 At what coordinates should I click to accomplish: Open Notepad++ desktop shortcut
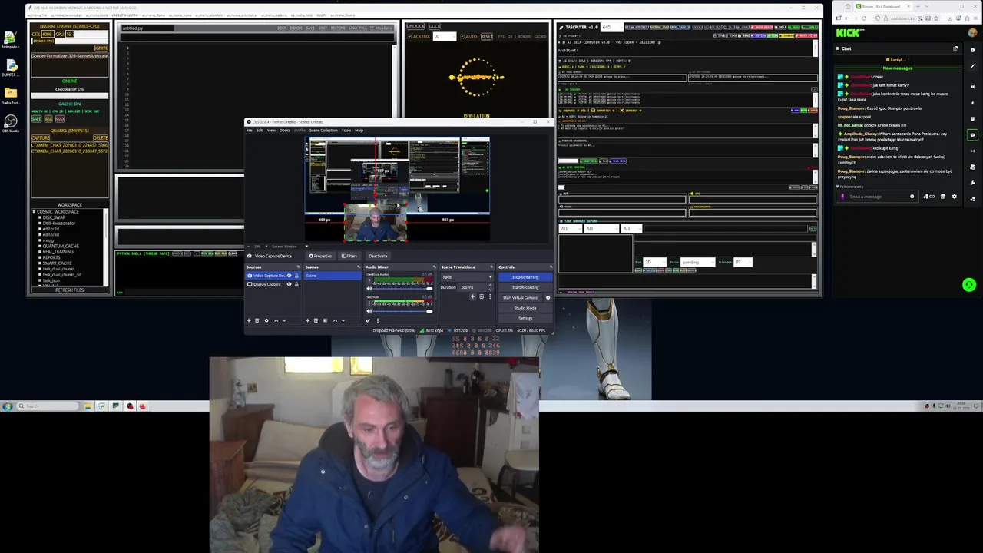(10, 40)
